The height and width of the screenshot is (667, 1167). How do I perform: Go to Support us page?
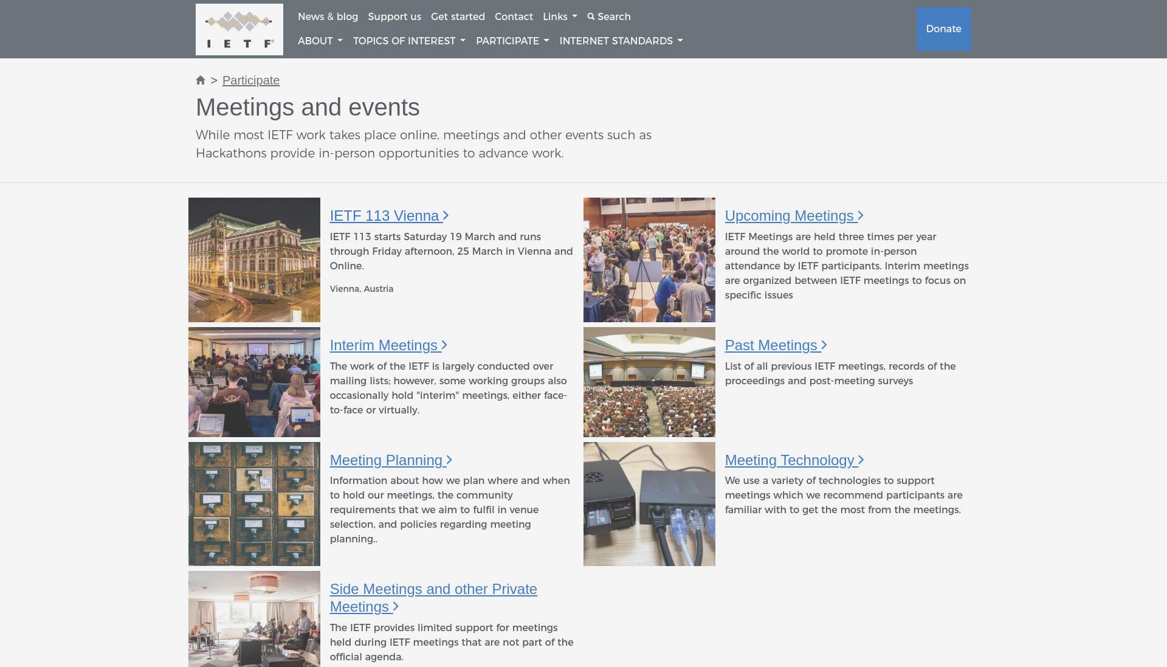[x=394, y=16]
